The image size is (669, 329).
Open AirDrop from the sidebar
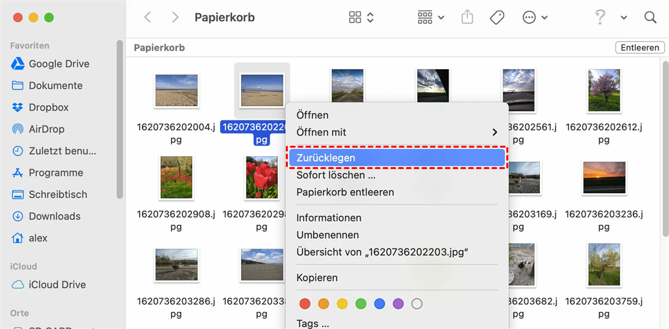coord(46,129)
